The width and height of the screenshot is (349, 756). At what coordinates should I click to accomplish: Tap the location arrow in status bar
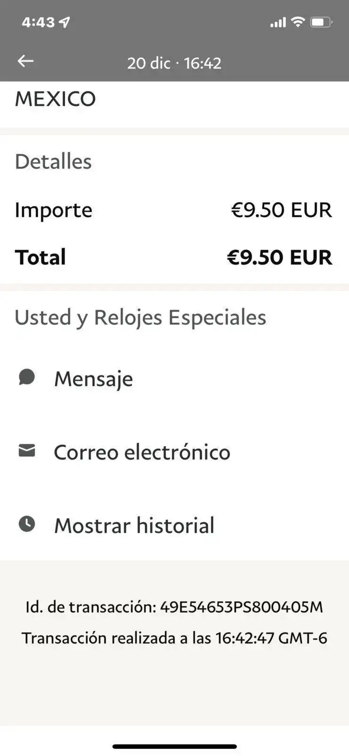(65, 22)
